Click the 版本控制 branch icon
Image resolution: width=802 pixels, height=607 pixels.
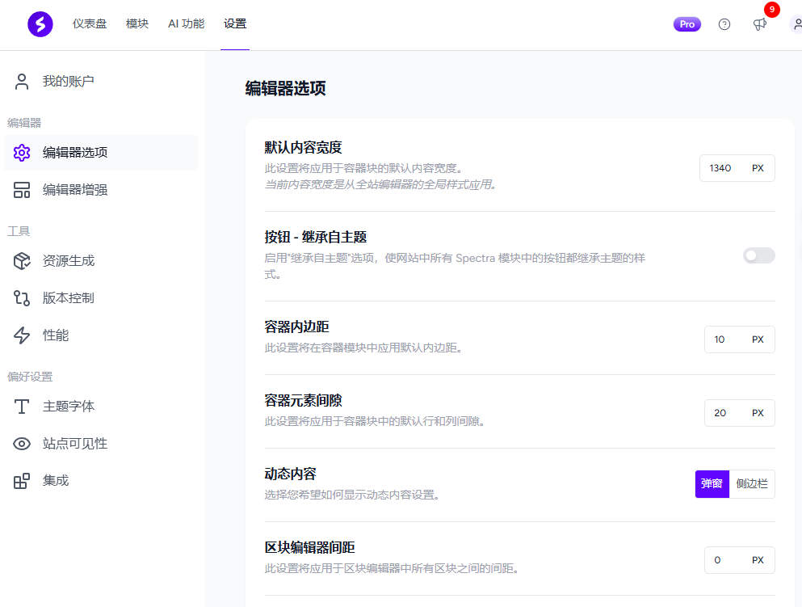(22, 298)
